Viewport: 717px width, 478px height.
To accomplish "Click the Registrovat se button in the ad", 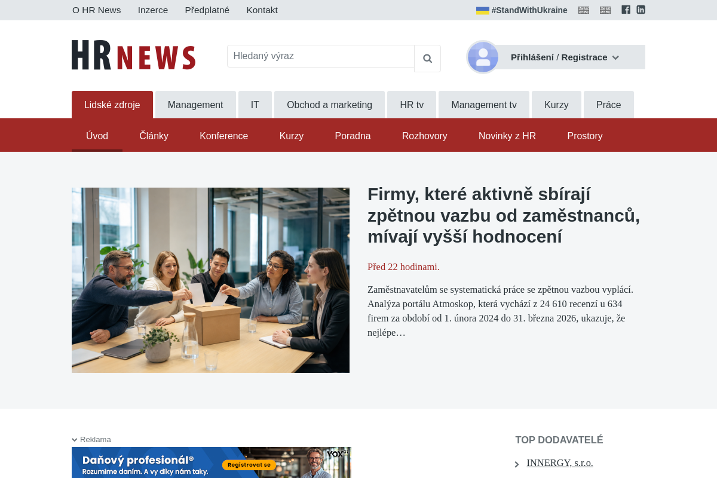I will tap(249, 465).
